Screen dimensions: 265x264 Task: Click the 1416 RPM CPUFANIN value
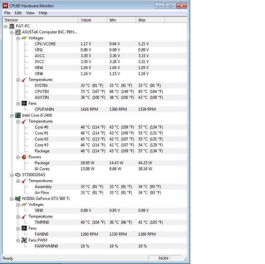coord(89,109)
